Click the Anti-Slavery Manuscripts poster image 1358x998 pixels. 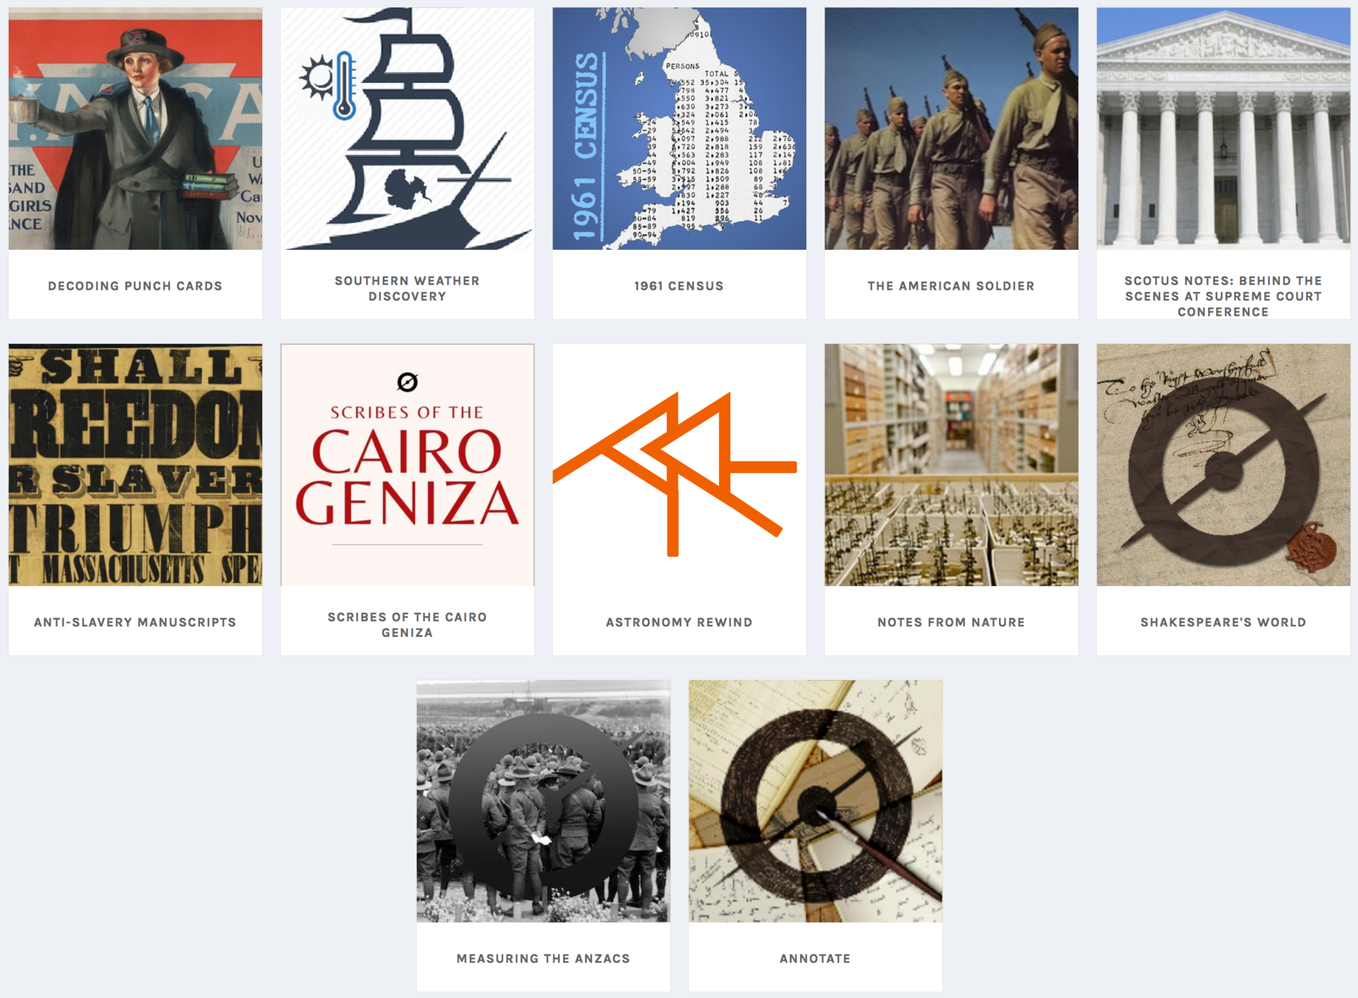pyautogui.click(x=135, y=465)
